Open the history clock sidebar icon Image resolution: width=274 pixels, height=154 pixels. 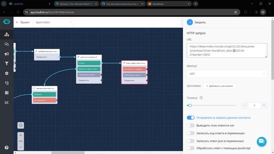7,83
